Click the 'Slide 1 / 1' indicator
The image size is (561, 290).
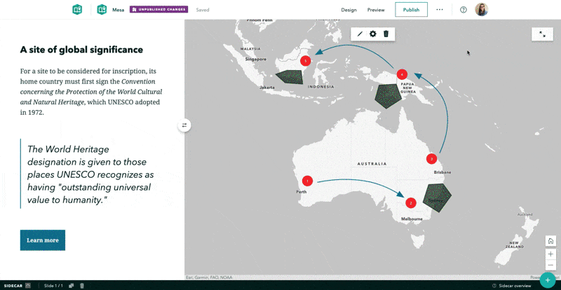click(53, 286)
